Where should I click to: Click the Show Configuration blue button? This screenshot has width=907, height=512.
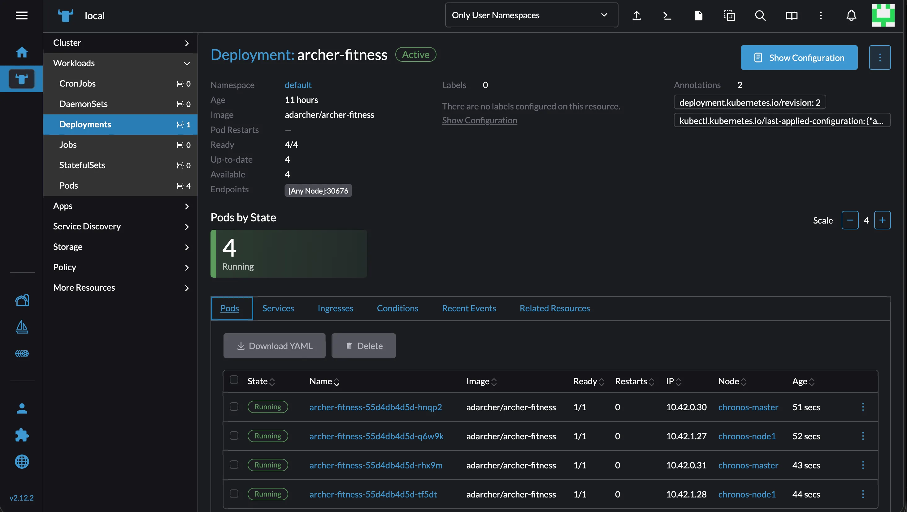(x=799, y=58)
